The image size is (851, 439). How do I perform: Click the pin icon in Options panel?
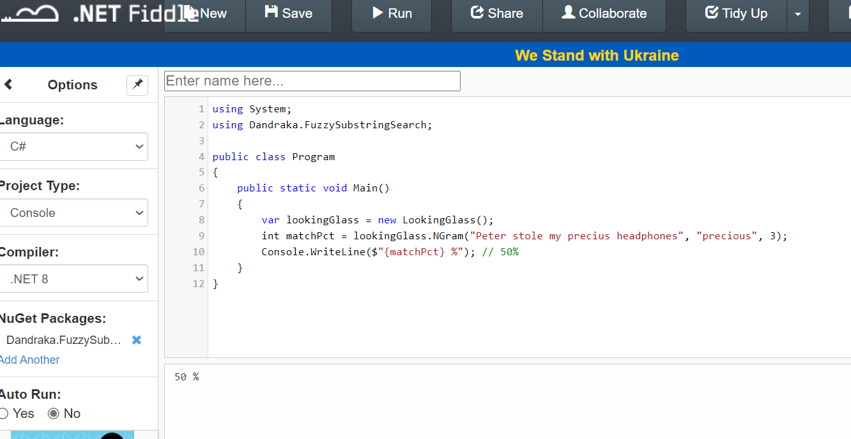click(137, 85)
